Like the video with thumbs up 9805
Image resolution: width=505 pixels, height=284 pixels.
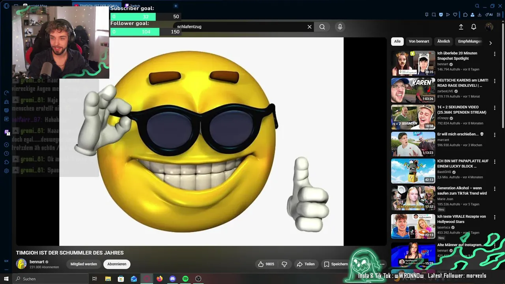pos(266,264)
